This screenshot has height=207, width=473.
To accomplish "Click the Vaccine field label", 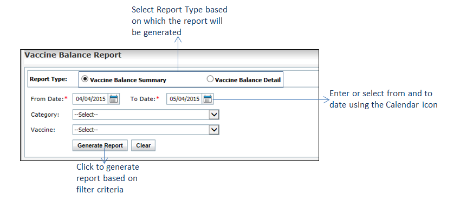I will pos(43,130).
